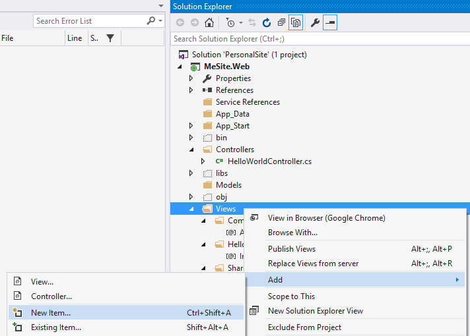The width and height of the screenshot is (470, 336).
Task: Expand the App_Start folder
Action: 191,126
